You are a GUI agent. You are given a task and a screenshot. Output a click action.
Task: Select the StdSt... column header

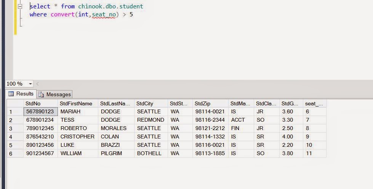180,103
